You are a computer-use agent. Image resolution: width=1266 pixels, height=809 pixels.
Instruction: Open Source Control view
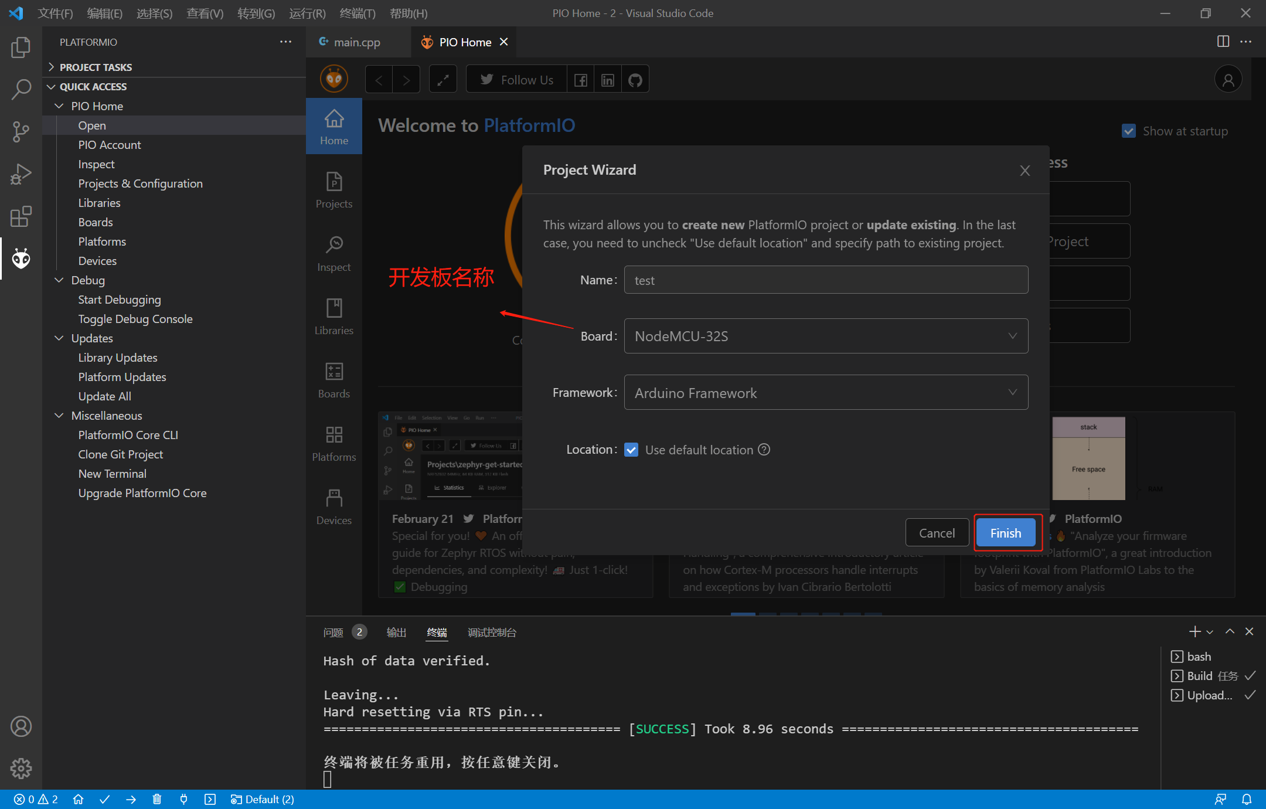click(x=21, y=132)
